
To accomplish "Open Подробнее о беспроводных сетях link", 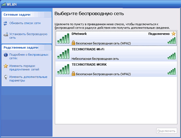I will point(29,57).
